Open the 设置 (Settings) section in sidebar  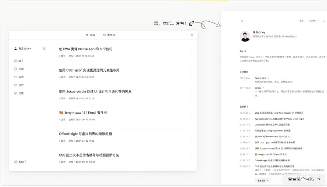pyautogui.click(x=19, y=93)
